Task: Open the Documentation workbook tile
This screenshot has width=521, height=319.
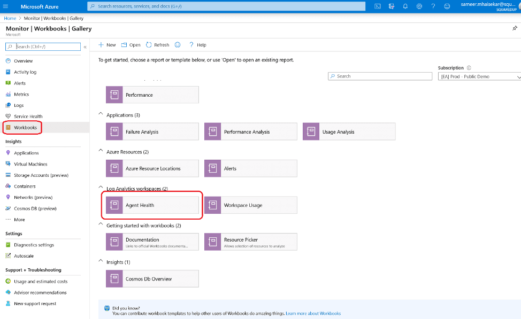Action: click(152, 242)
